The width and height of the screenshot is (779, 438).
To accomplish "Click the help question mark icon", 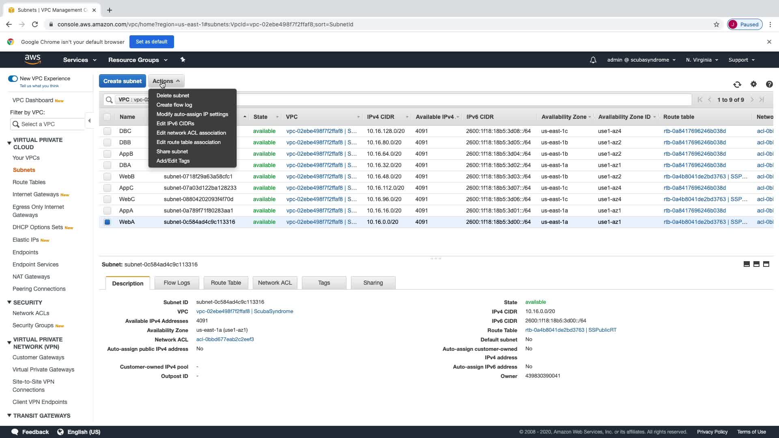I will pos(769,84).
